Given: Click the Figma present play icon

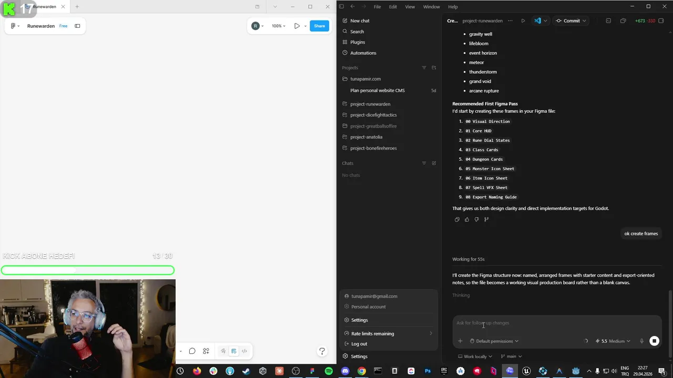Looking at the screenshot, I should pyautogui.click(x=297, y=26).
